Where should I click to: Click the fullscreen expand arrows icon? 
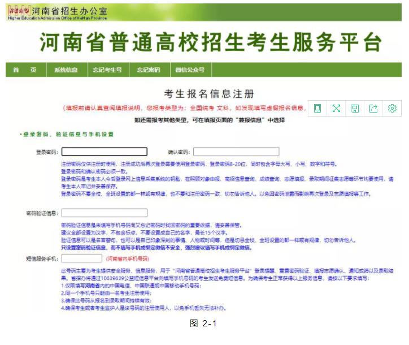(x=336, y=108)
